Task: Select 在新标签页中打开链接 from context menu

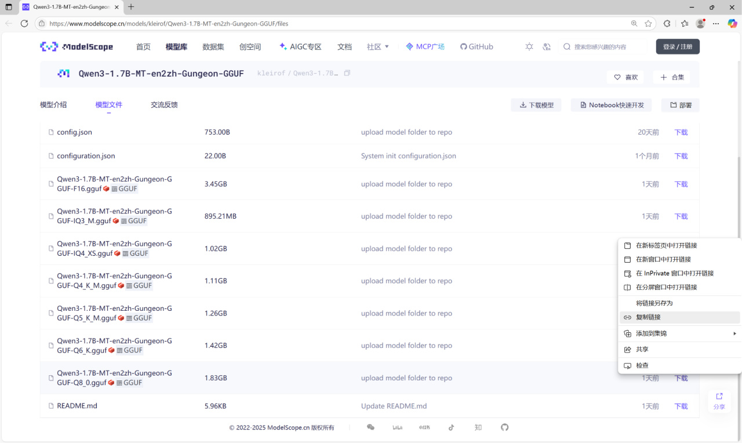Action: (x=679, y=245)
